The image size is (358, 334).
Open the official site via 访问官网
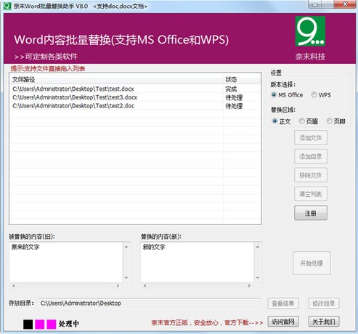click(x=283, y=322)
